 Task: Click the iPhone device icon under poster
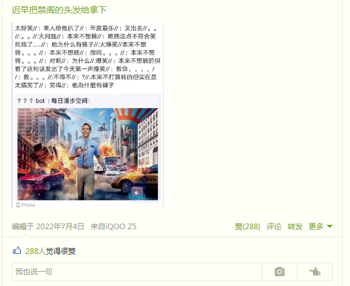pyautogui.click(x=18, y=205)
